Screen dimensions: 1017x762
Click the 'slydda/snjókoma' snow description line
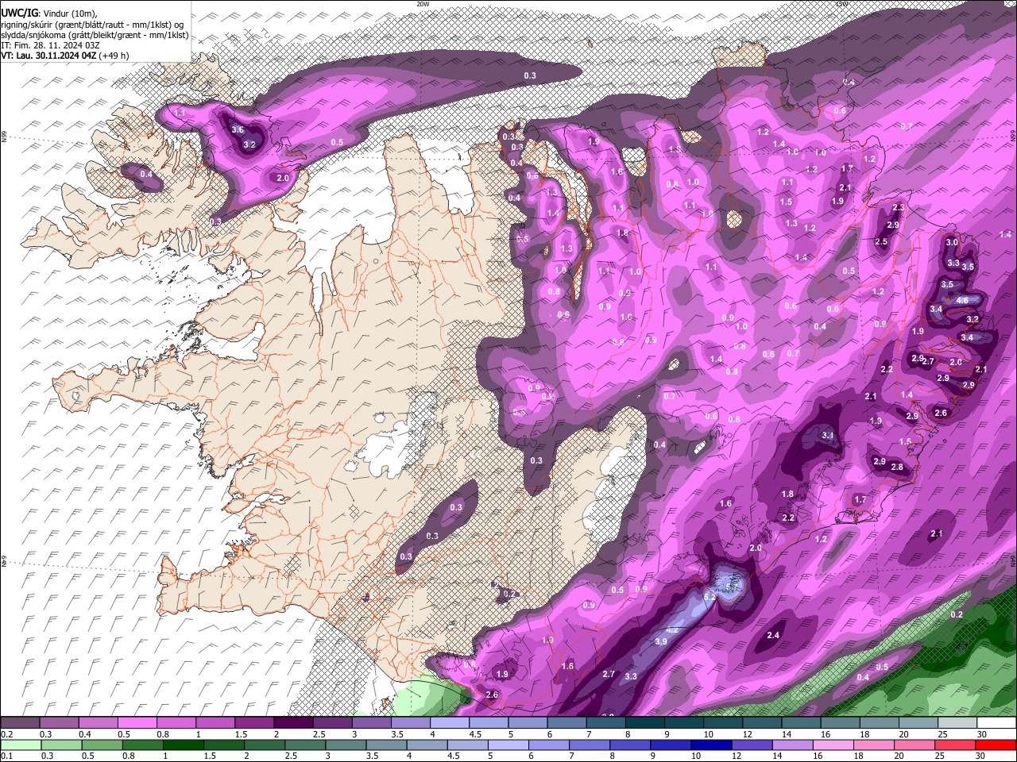[95, 34]
